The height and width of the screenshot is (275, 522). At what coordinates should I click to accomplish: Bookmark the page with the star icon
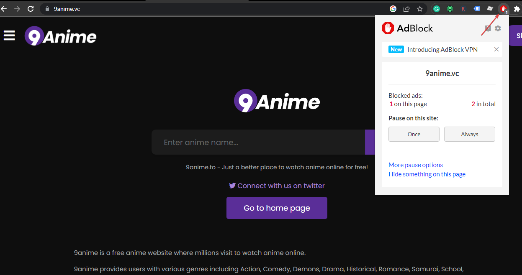click(420, 9)
